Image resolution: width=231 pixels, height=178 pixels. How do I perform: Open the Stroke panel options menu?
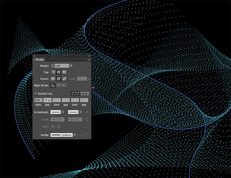89,60
